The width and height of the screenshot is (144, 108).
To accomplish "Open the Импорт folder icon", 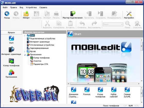I will (26, 14).
